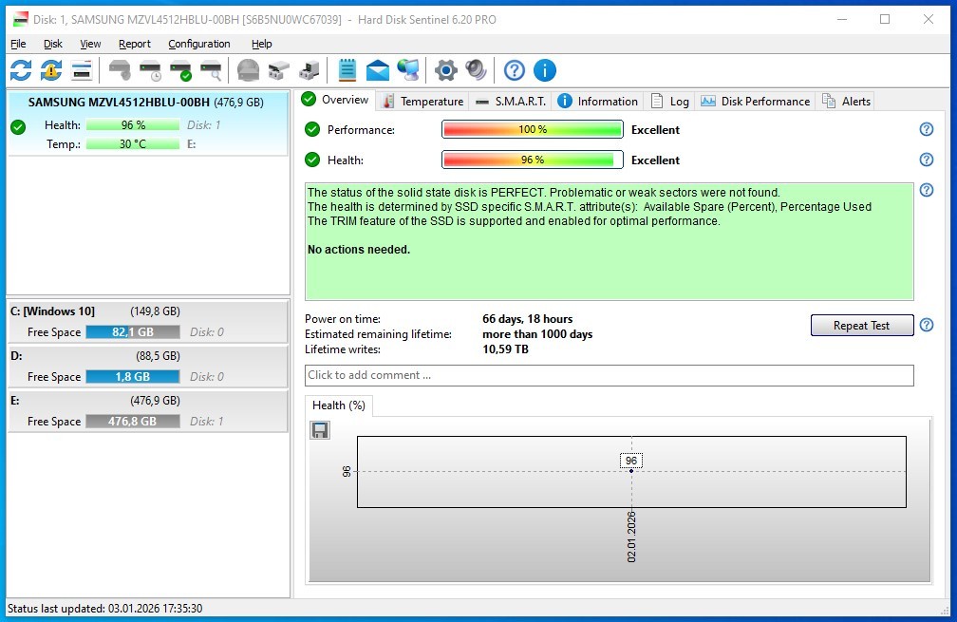This screenshot has width=957, height=622.
Task: Click the 'No actions needed.' text
Action: point(359,249)
